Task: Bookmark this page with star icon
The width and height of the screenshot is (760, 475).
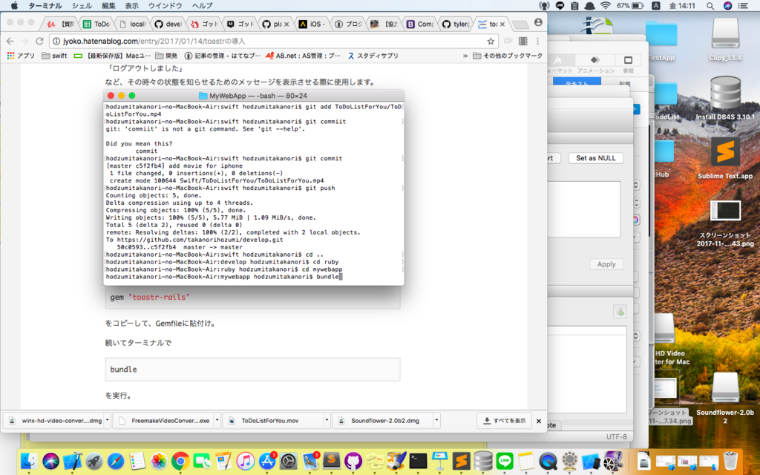Action: pos(491,42)
